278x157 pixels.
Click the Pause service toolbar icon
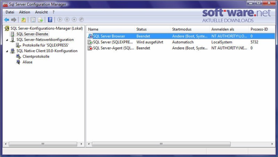tap(67, 19)
